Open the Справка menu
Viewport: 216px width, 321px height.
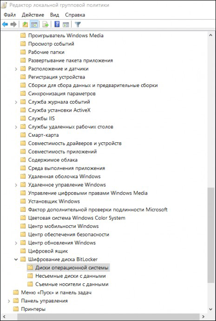75,15
